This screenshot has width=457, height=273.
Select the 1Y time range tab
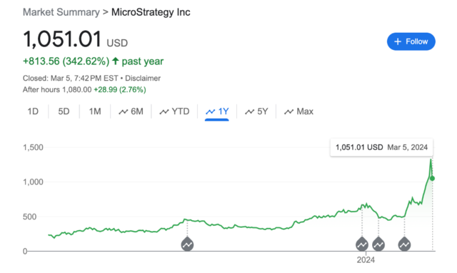coord(217,111)
